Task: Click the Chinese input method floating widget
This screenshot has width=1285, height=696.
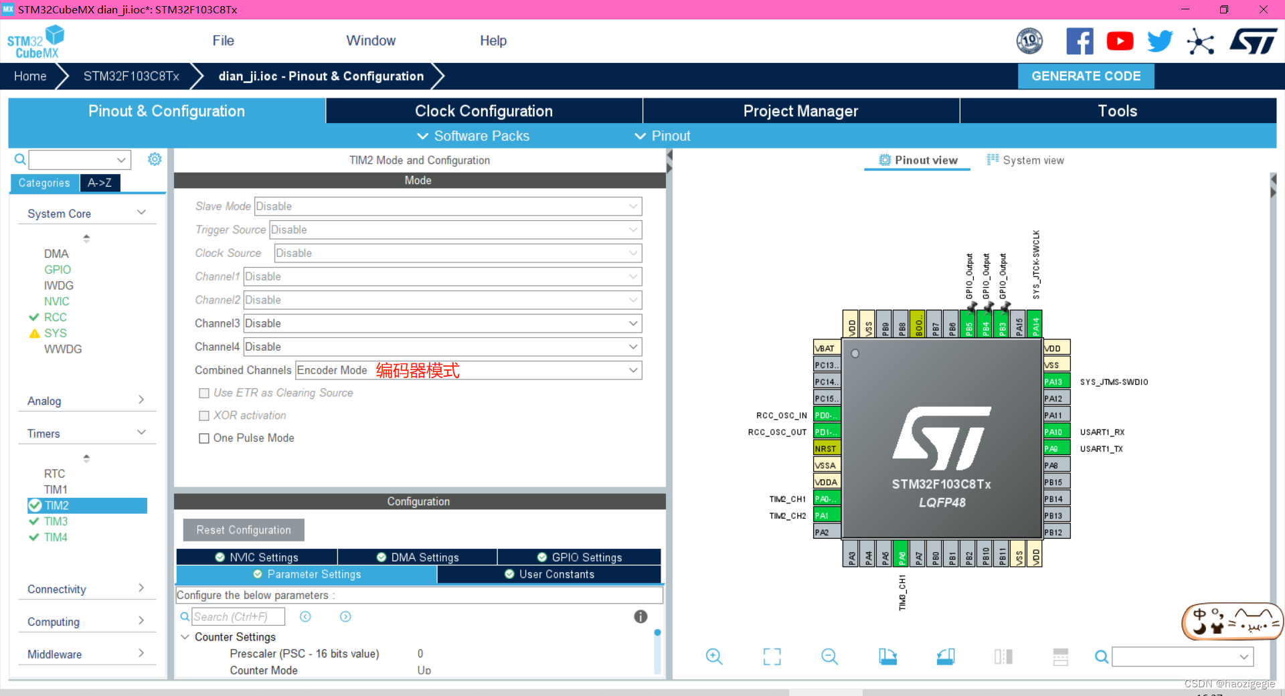Action: 1232,621
